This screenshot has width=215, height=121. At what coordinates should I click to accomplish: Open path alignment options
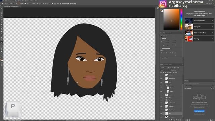click(55, 3)
